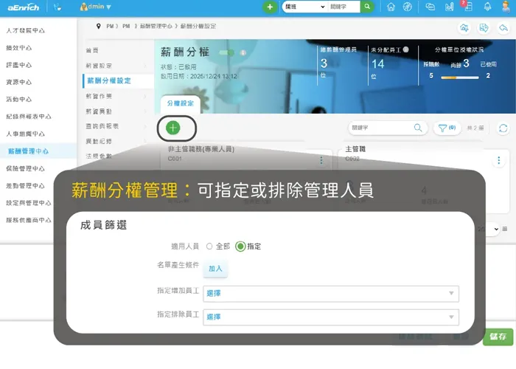Open 活動中心 in left sidebar

19,99
